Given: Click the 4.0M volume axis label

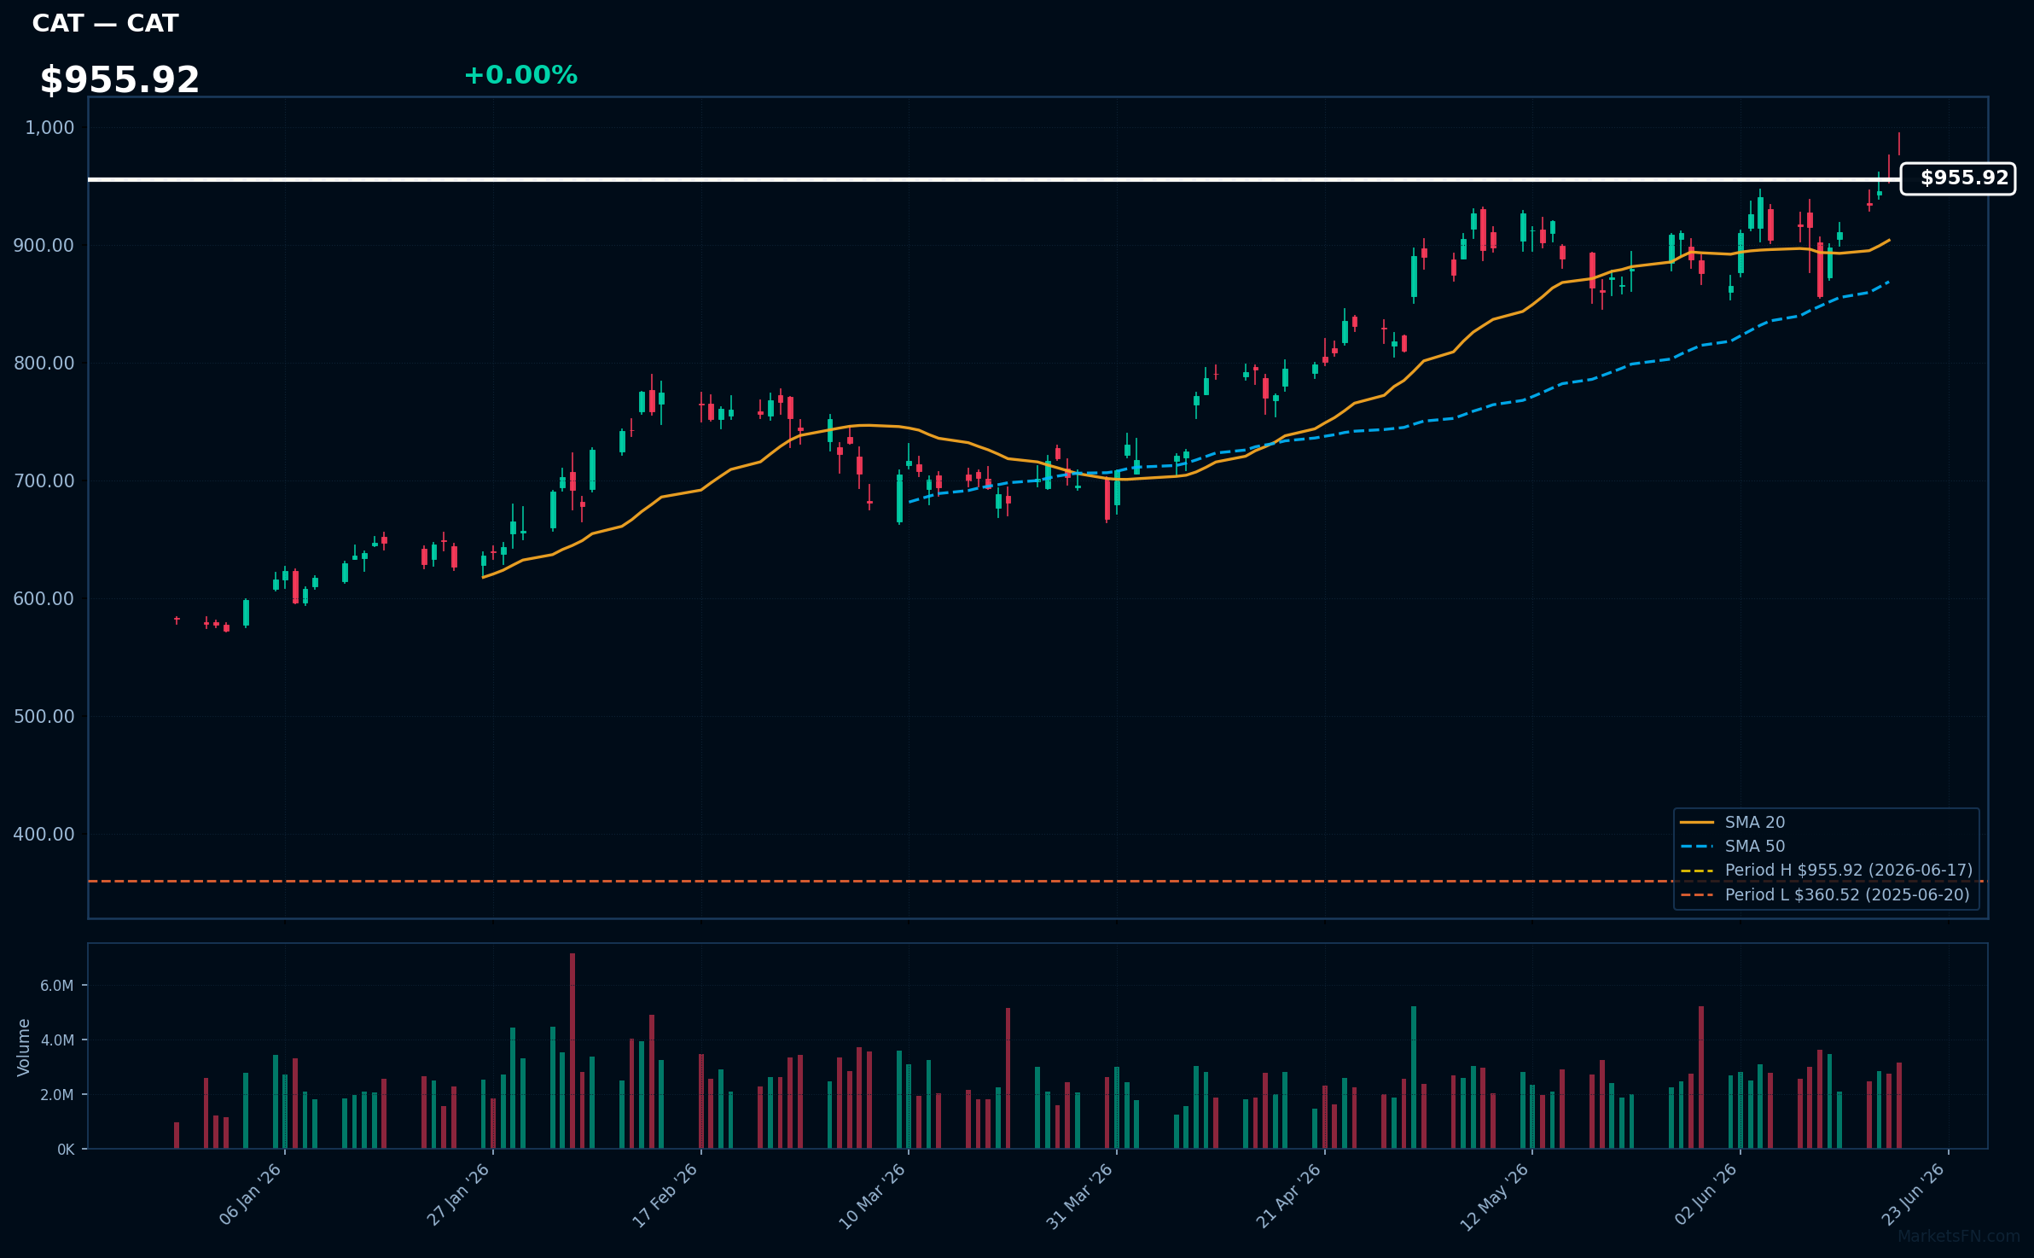Looking at the screenshot, I should 57,1040.
